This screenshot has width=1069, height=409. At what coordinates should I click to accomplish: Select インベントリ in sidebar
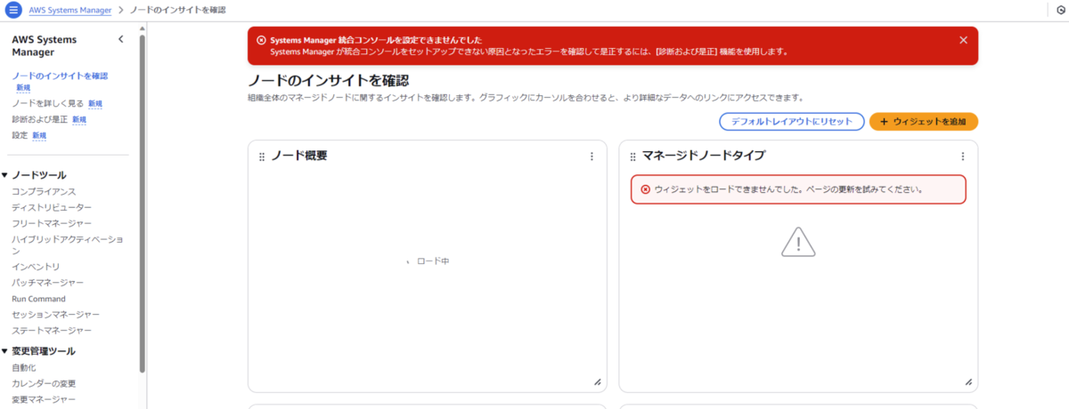pyautogui.click(x=36, y=267)
